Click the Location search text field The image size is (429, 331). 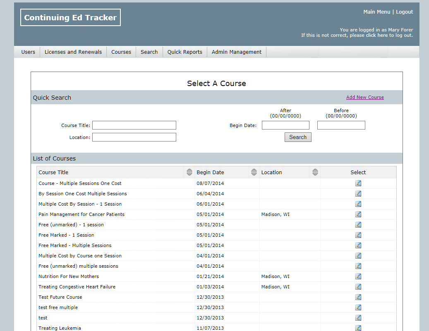[134, 137]
